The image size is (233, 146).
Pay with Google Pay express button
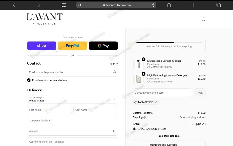point(103,46)
